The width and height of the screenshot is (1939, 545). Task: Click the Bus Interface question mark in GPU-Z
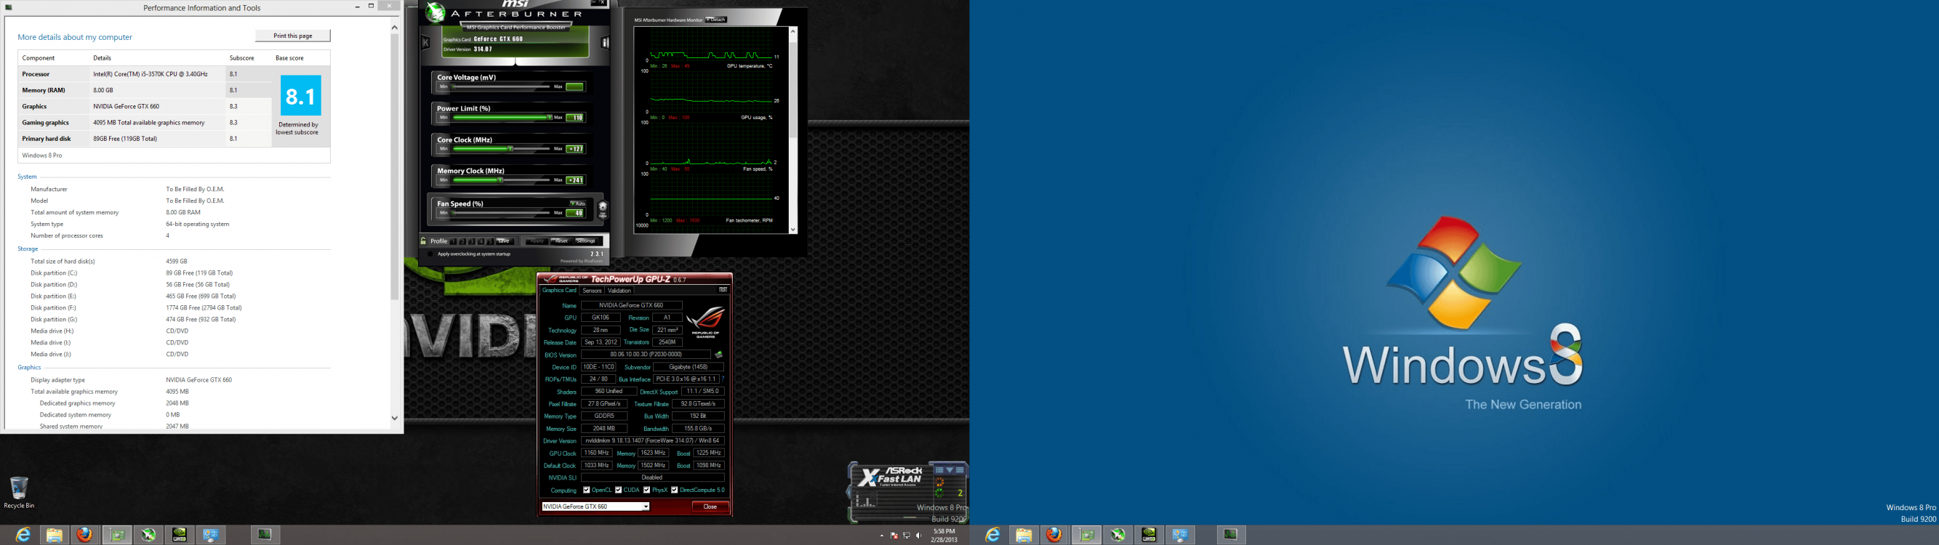(723, 379)
